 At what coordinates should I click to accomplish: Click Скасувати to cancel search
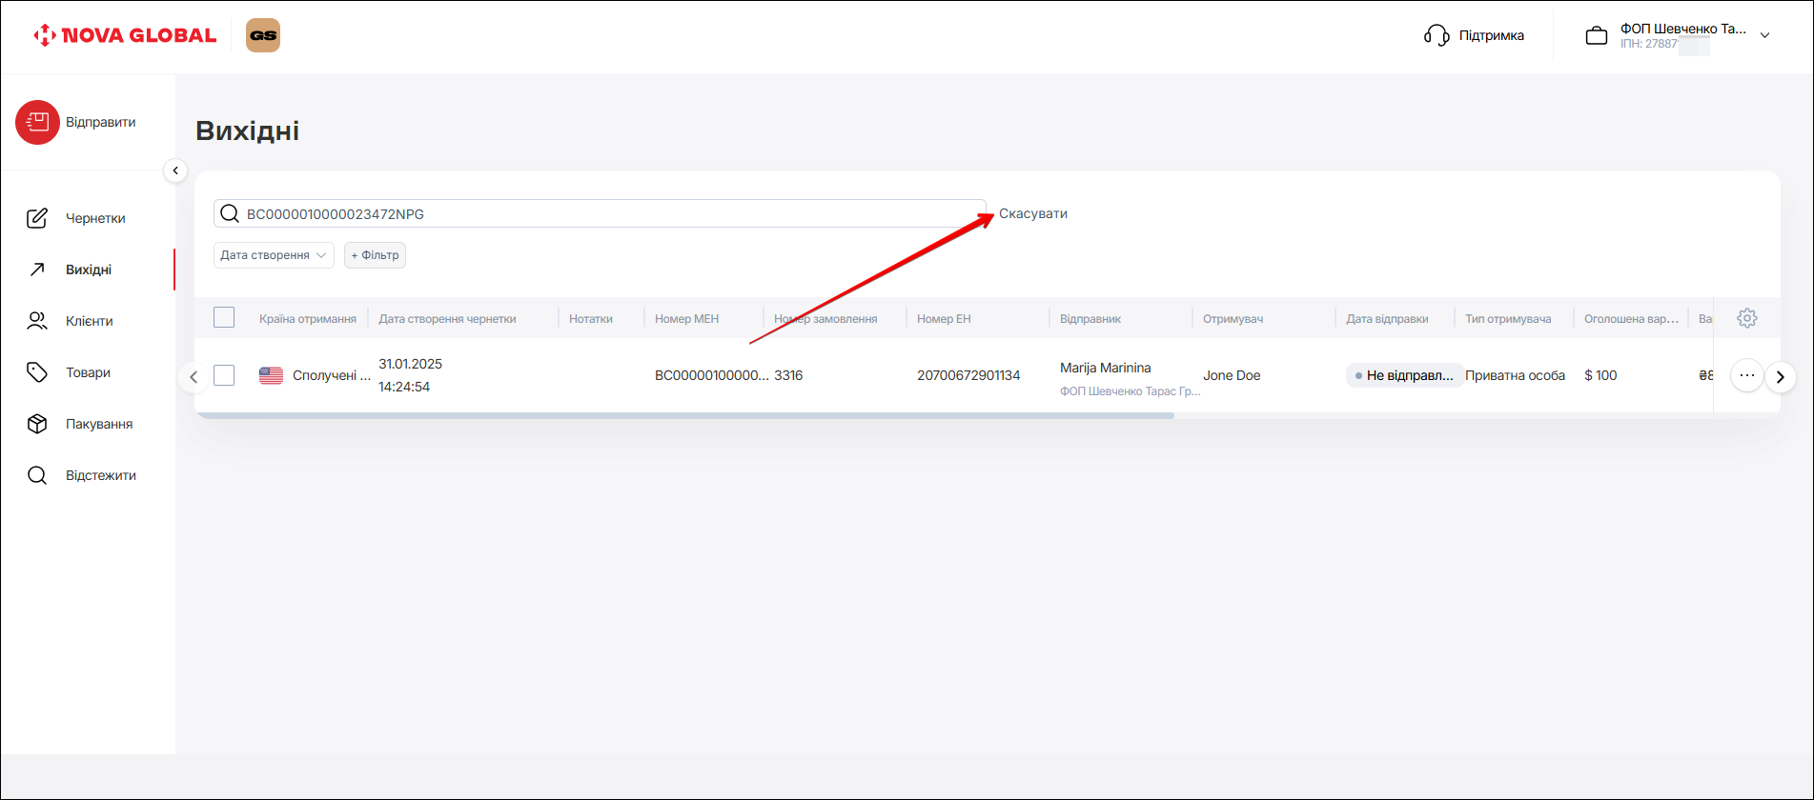[x=1032, y=213]
